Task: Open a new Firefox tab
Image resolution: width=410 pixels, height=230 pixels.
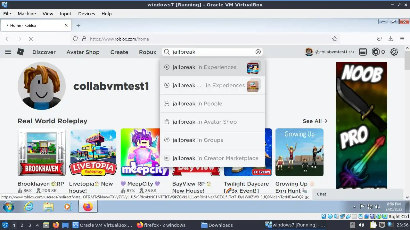Action: [78, 25]
